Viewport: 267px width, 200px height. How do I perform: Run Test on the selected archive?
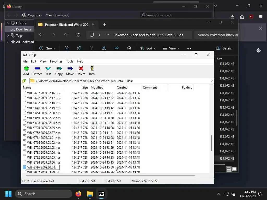(x=48, y=70)
